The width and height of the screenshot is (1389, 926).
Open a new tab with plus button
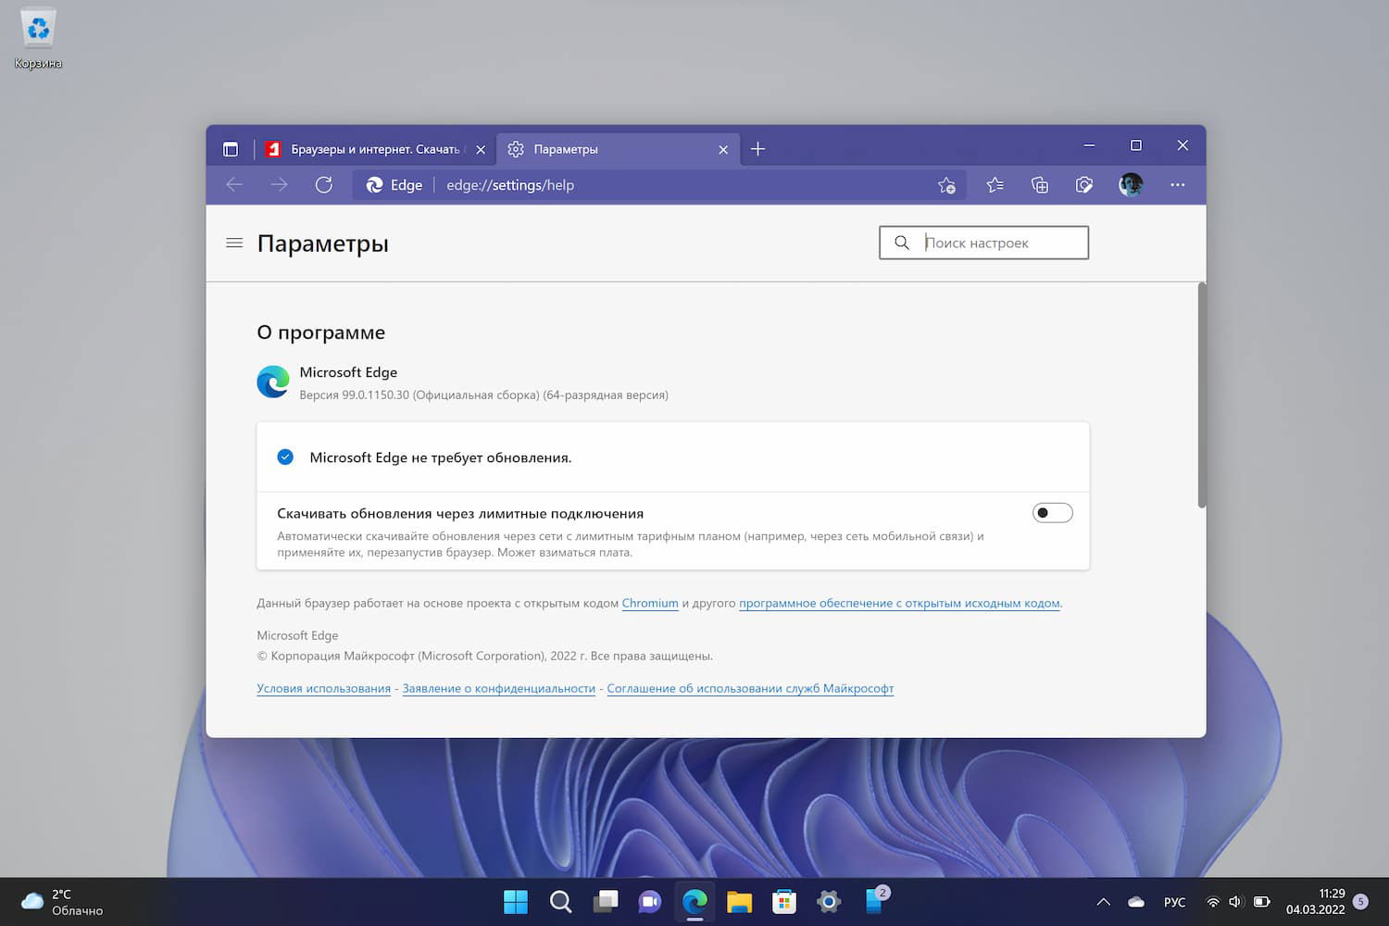pyautogui.click(x=757, y=149)
